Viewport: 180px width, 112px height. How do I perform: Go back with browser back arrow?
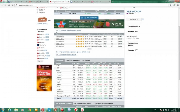click(x=2, y=5)
